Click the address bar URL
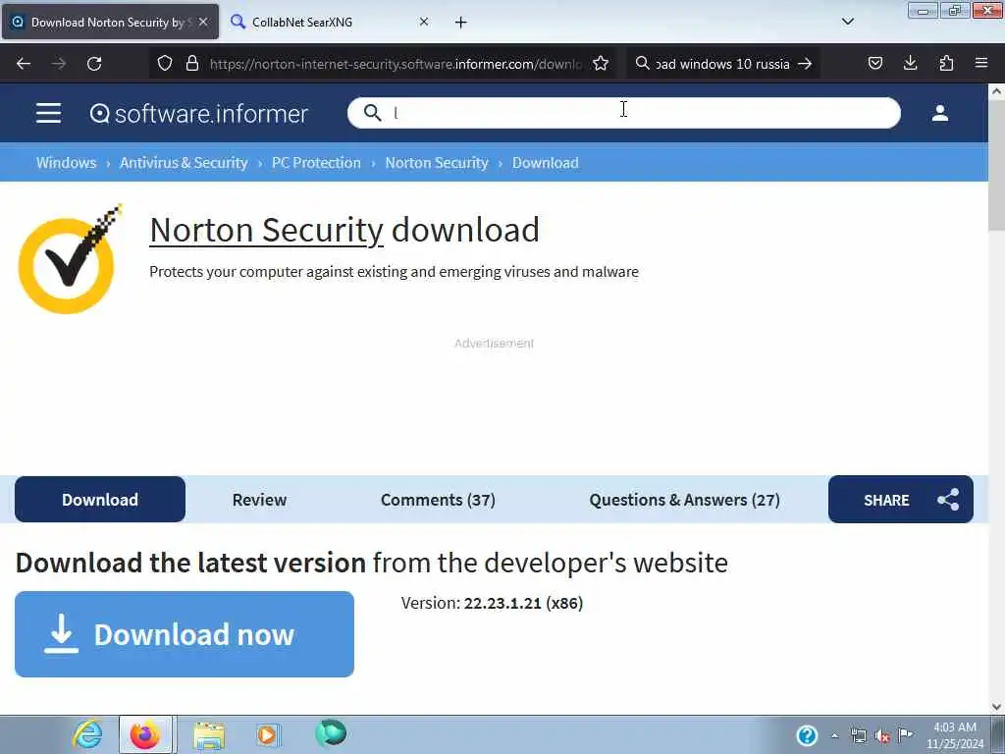Image resolution: width=1005 pixels, height=754 pixels. pos(396,64)
